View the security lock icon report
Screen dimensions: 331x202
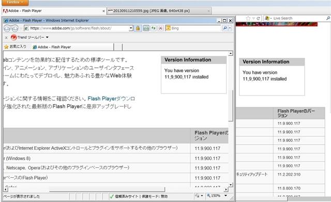(x=138, y=28)
